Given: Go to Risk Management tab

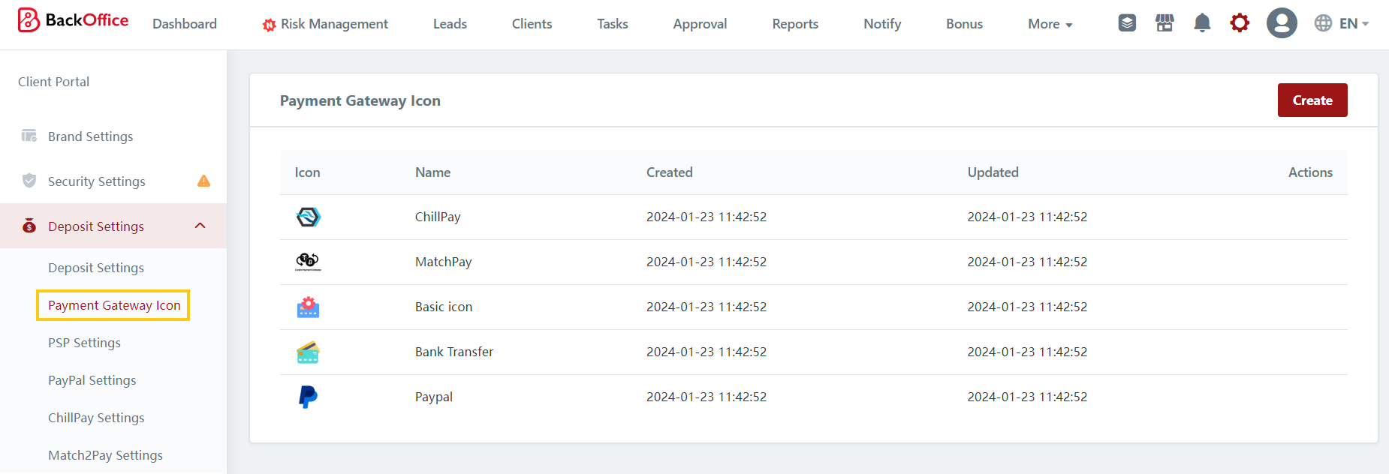Looking at the screenshot, I should pyautogui.click(x=325, y=24).
